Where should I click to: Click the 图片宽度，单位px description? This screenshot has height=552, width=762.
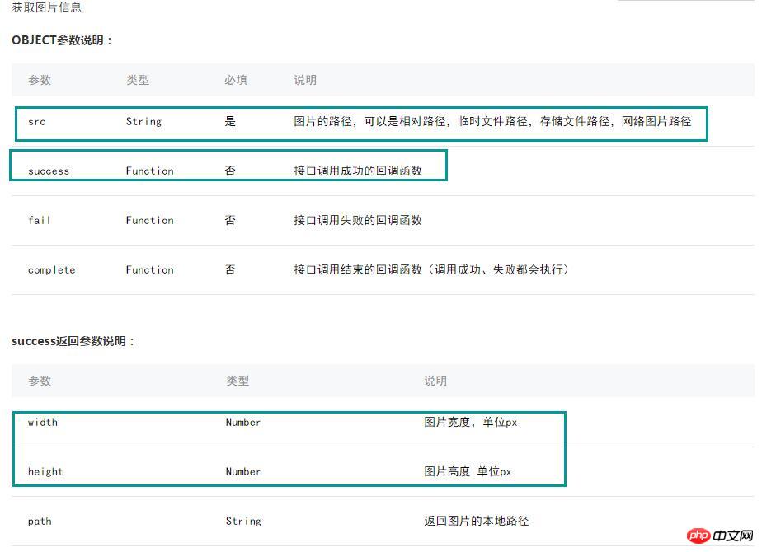point(470,423)
